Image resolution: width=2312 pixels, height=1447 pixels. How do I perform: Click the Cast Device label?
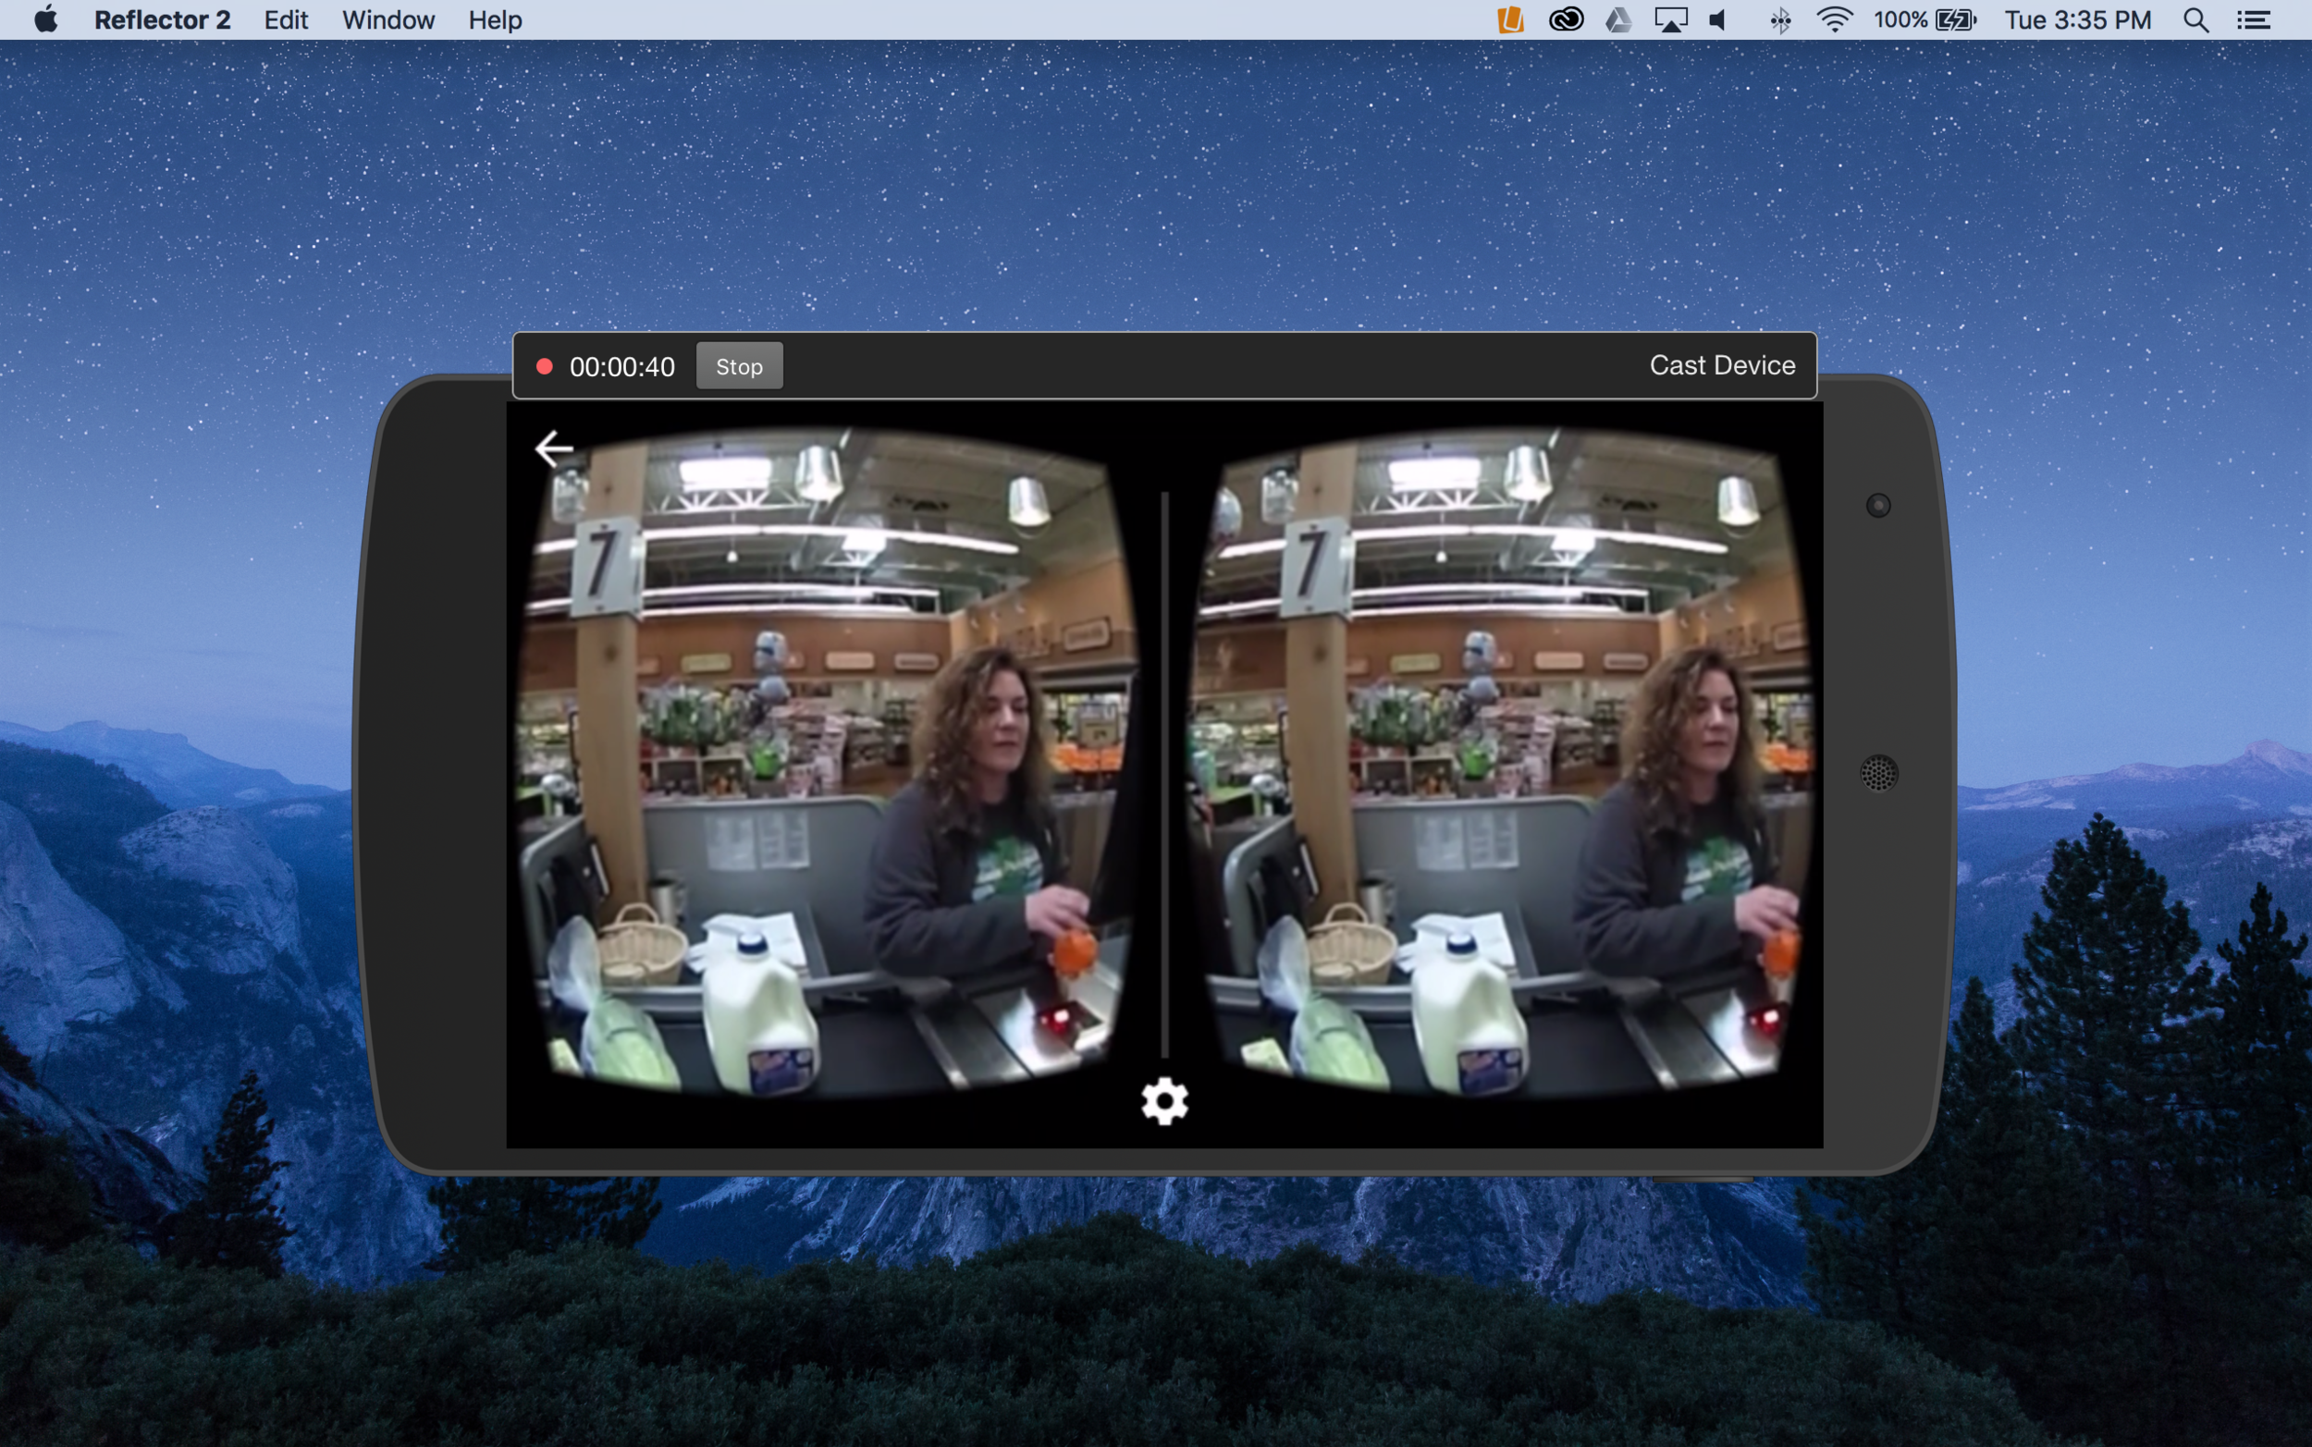1722,364
